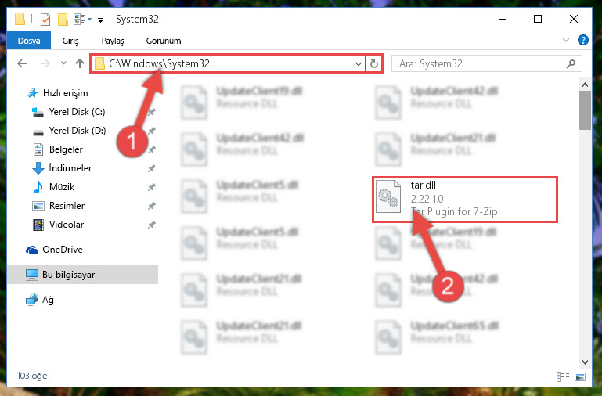
Task: Click the New folder icon in the title bar
Action: (63, 19)
